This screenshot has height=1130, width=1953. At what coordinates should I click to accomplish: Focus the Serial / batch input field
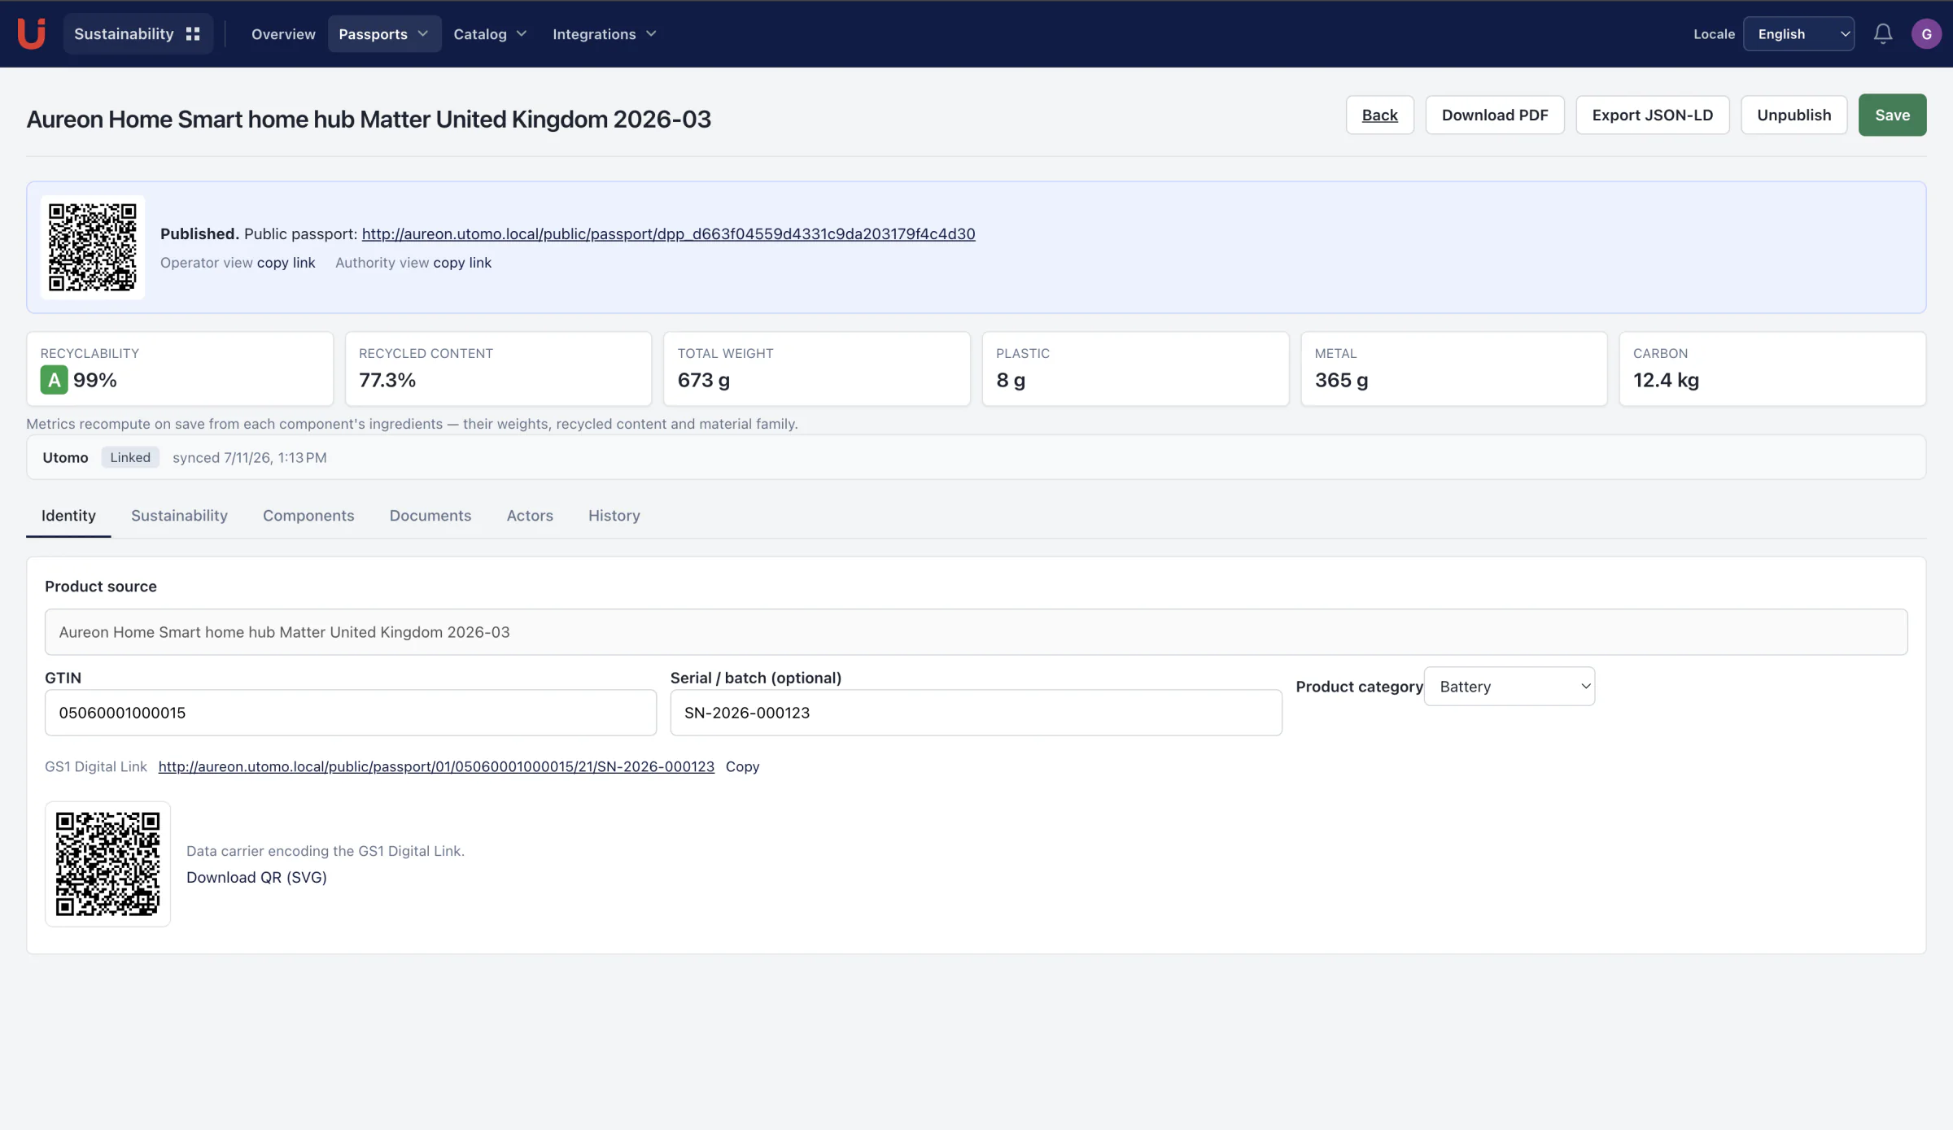(x=976, y=713)
